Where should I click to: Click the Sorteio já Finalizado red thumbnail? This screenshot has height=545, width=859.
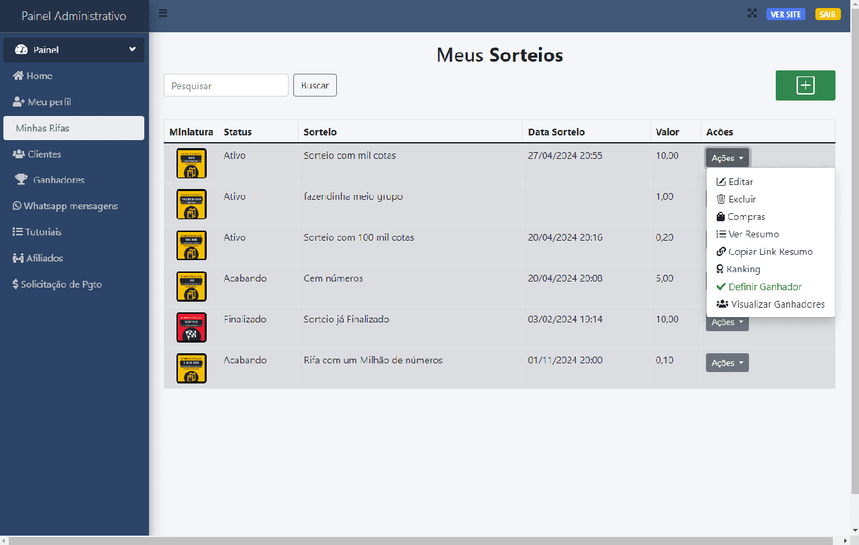click(191, 327)
